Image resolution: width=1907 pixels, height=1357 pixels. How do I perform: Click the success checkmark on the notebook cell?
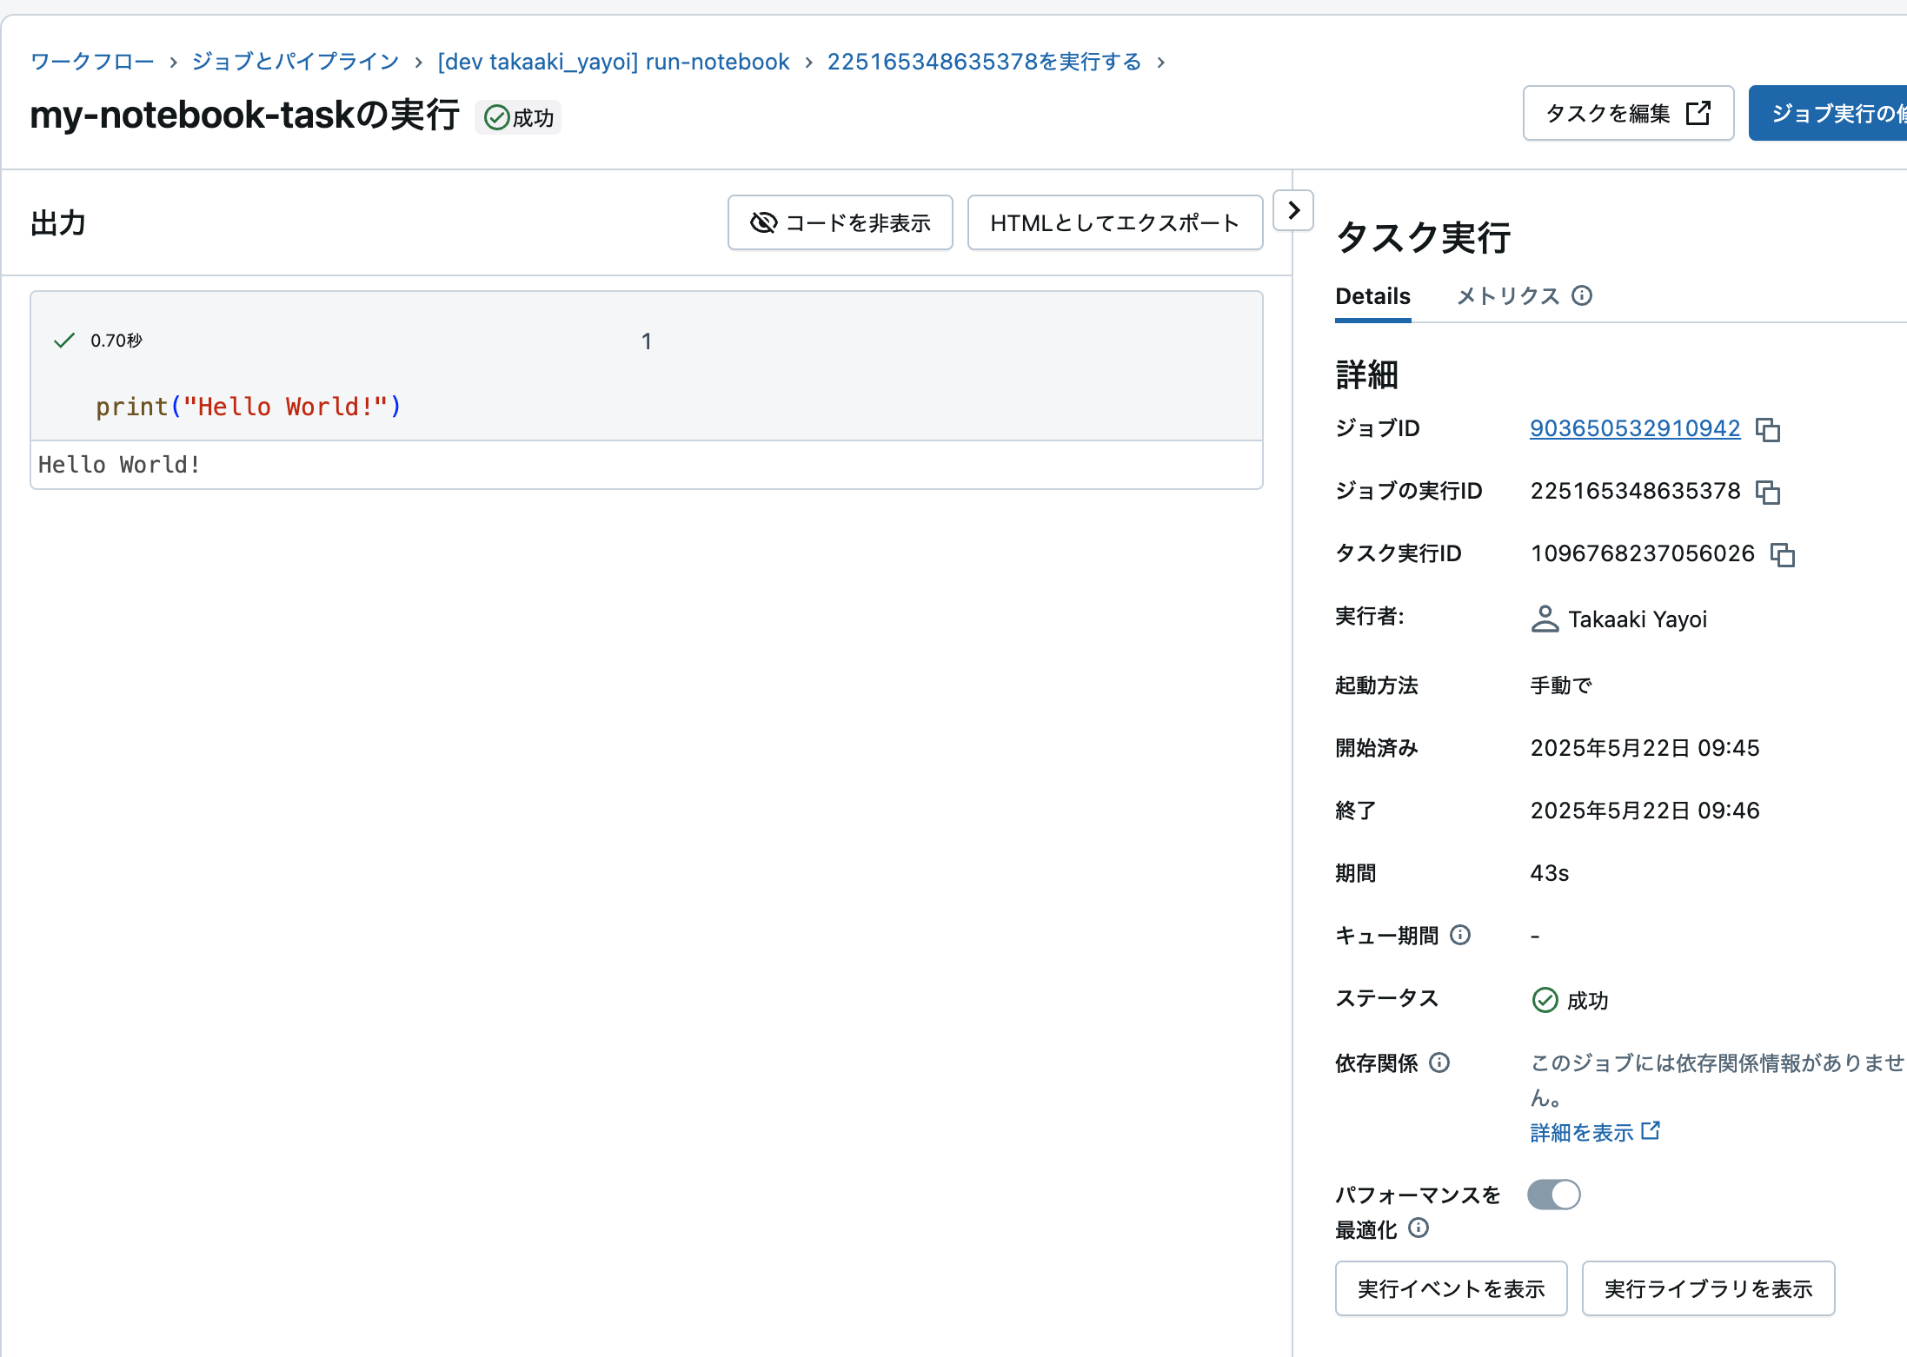(x=63, y=340)
